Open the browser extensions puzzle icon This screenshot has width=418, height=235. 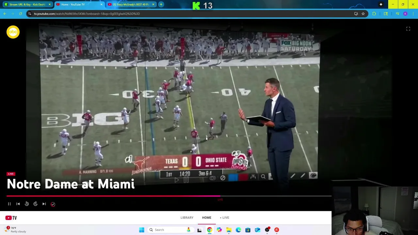pos(374,14)
